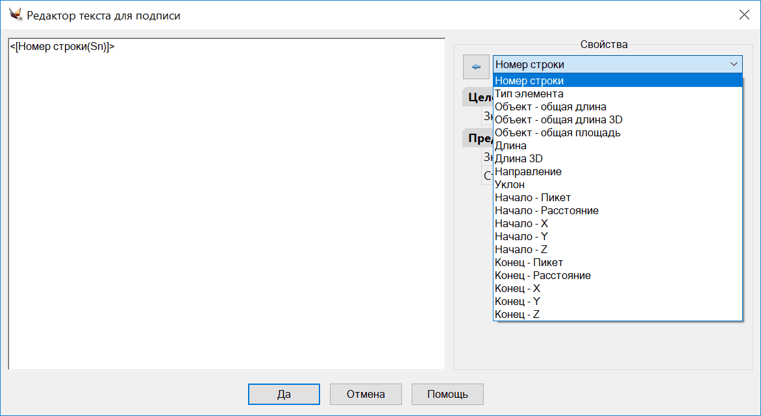761x416 pixels.
Task: Select the Направление property
Action: click(528, 172)
